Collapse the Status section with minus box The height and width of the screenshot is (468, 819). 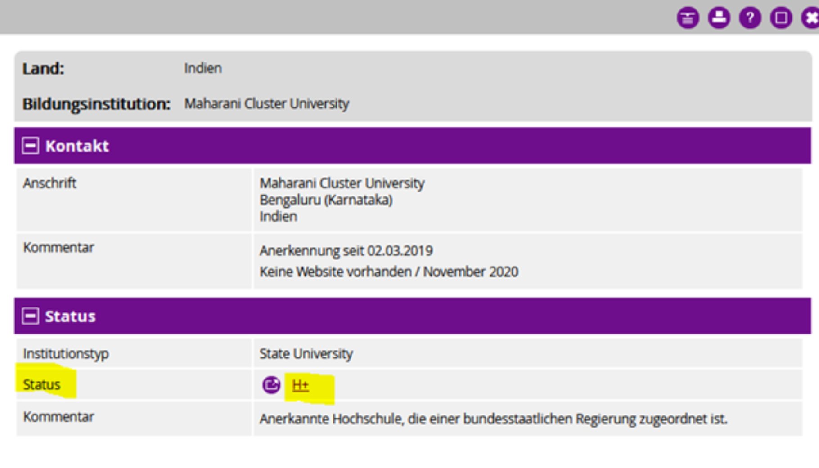point(31,316)
